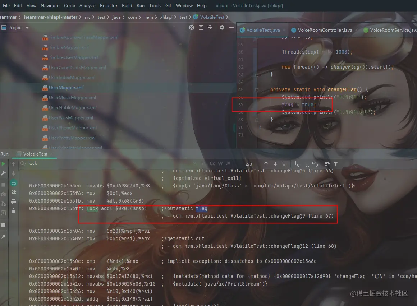
Task: Click the Exit icon in the run toolbar
Action: pyautogui.click(x=3, y=213)
